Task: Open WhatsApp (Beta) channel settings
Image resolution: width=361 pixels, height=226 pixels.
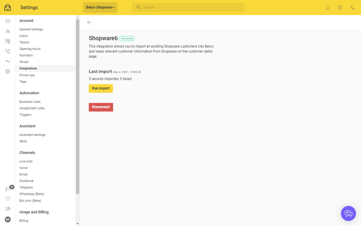Action: pos(32,194)
